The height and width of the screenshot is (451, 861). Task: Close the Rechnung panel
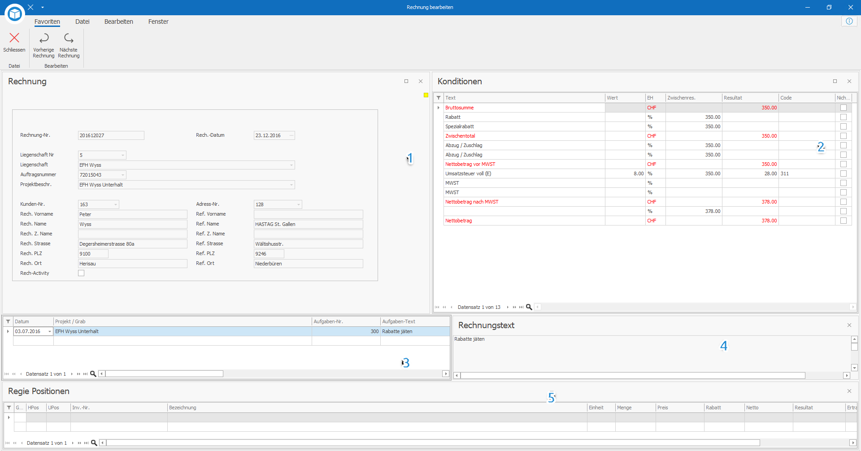point(421,81)
